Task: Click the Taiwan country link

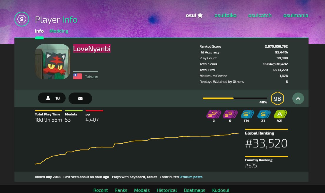Action: [x=91, y=77]
